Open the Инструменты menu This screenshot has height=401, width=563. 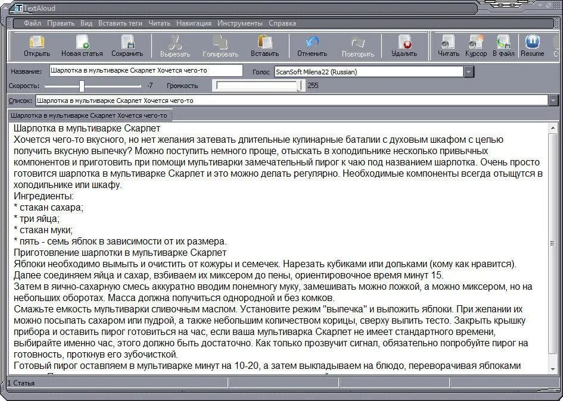(x=240, y=23)
